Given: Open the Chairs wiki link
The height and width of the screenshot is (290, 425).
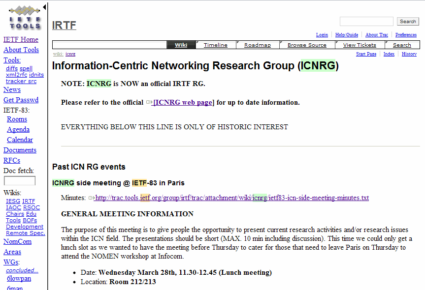Looking at the screenshot, I should pyautogui.click(x=15, y=214).
